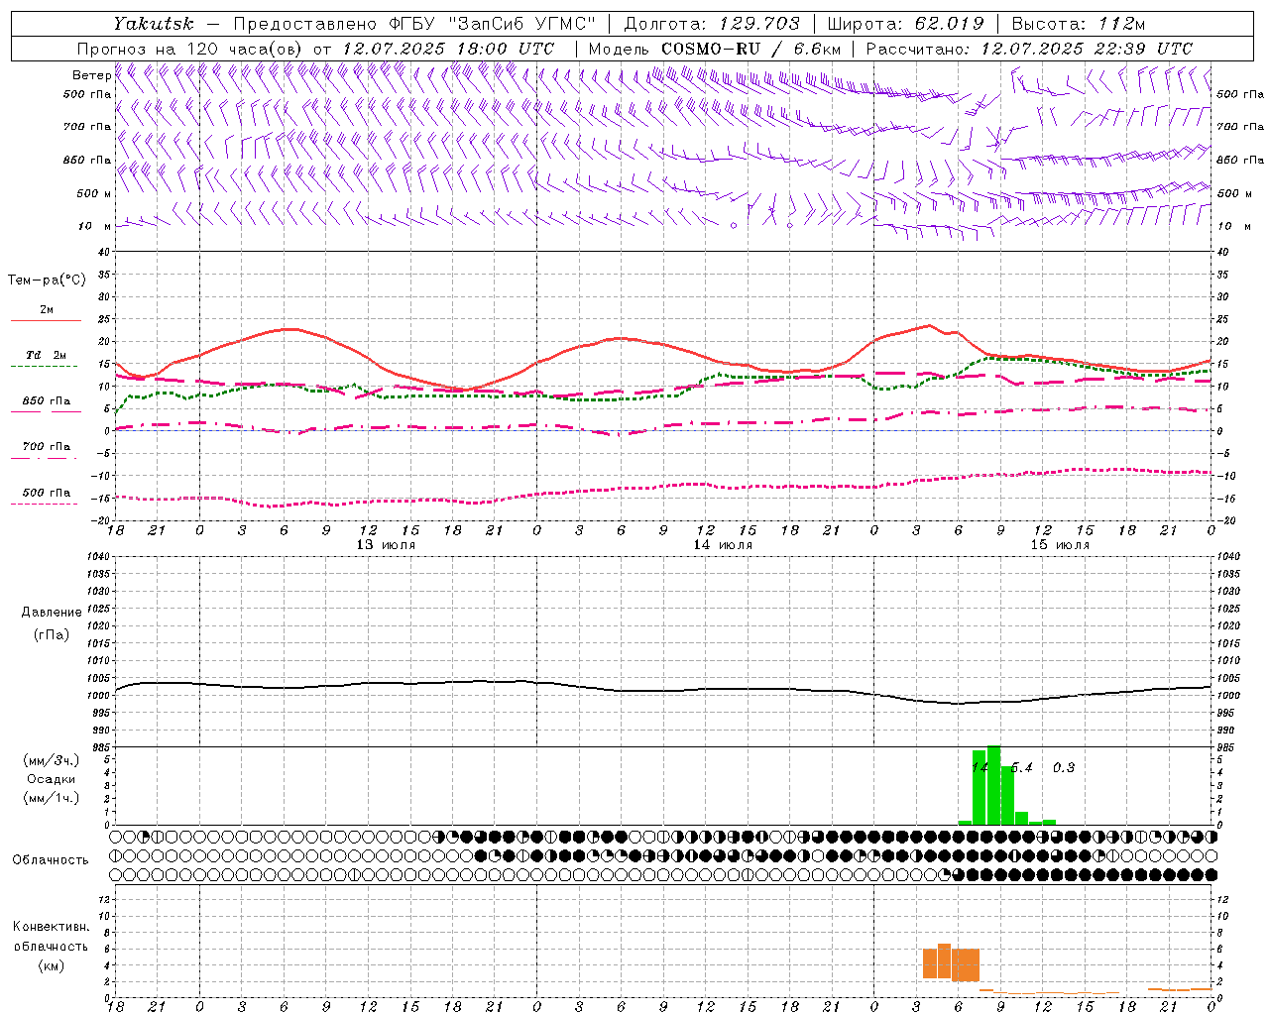Click the '700 гПа' temperature legend entry
Screen dimensions: 1269x1015
47,446
